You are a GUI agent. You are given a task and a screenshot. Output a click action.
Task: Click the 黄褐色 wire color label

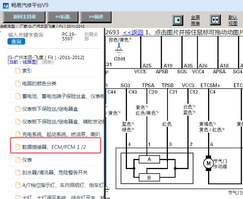pyautogui.click(x=207, y=124)
